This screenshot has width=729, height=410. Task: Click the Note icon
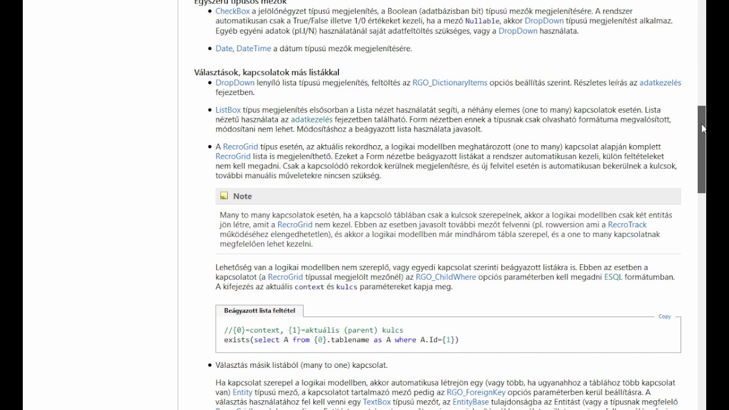coord(224,196)
